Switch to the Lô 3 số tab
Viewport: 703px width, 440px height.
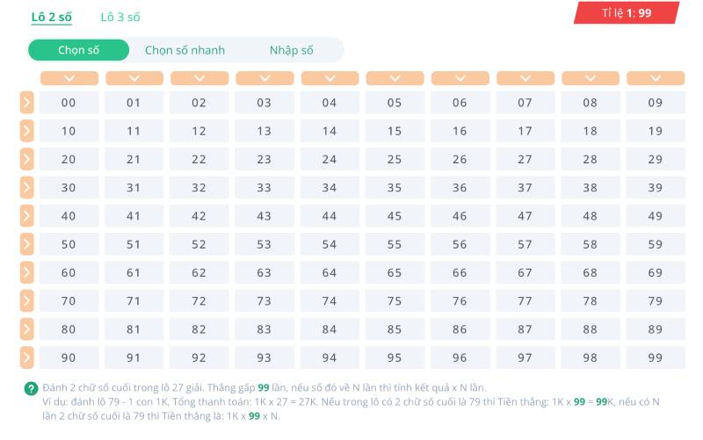click(120, 17)
